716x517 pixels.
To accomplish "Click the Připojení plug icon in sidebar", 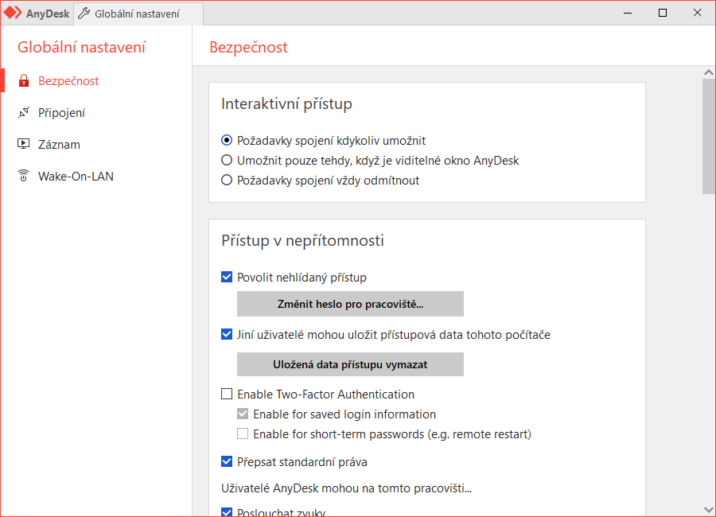I will (23, 113).
